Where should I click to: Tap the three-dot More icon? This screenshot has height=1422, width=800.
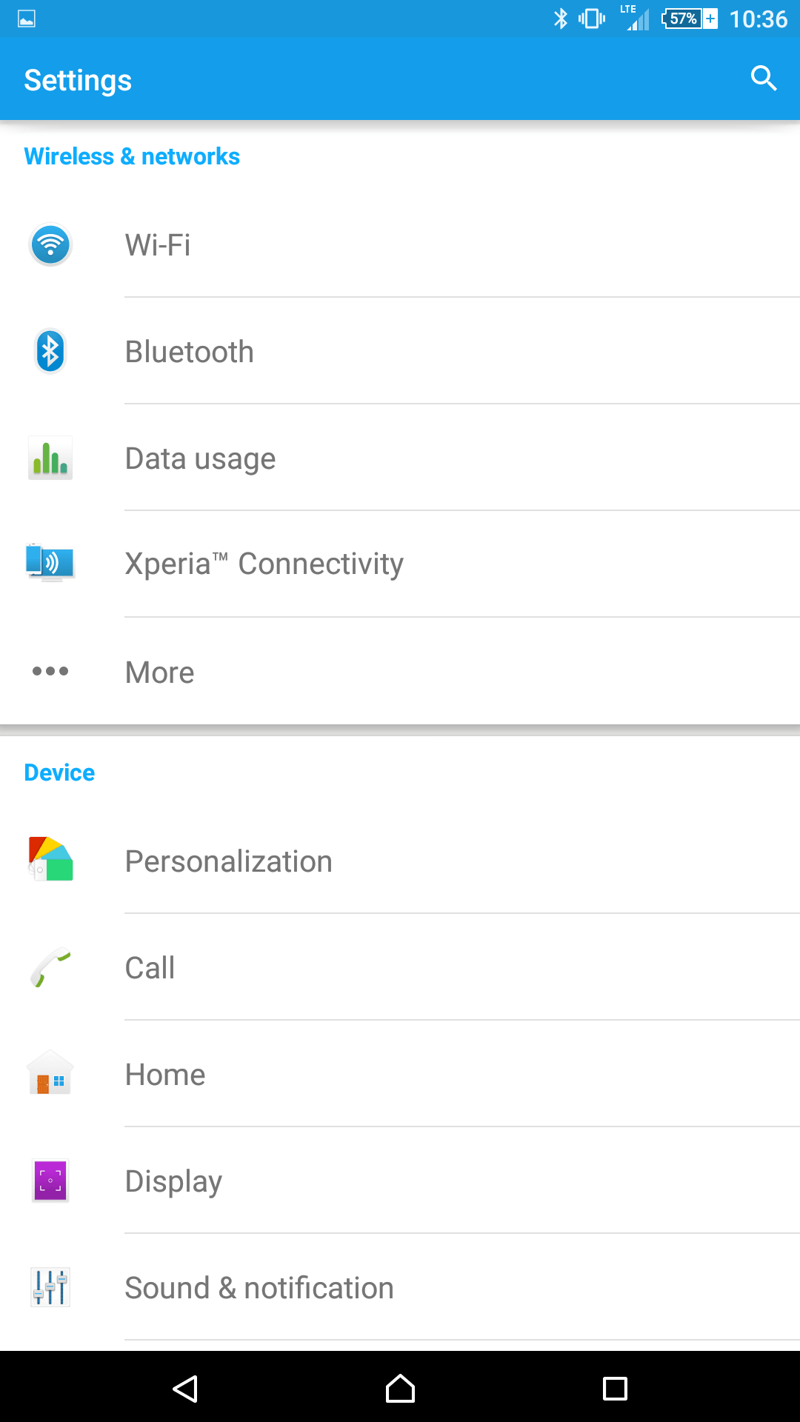(x=50, y=671)
